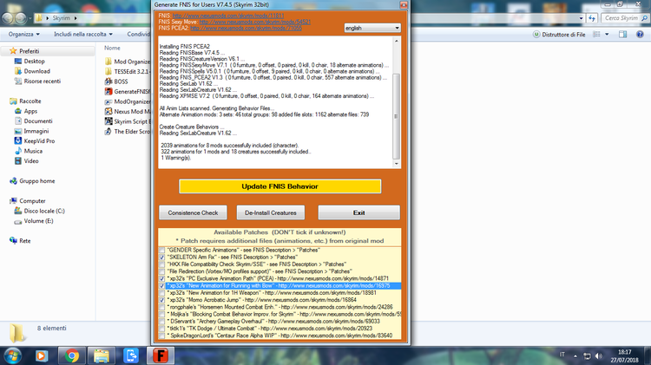Open Includi nella raccolta menu
The width and height of the screenshot is (651, 365).
pos(83,34)
